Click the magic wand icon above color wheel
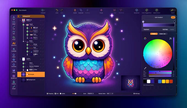The width and height of the screenshot is (187, 108). tap(170, 38)
